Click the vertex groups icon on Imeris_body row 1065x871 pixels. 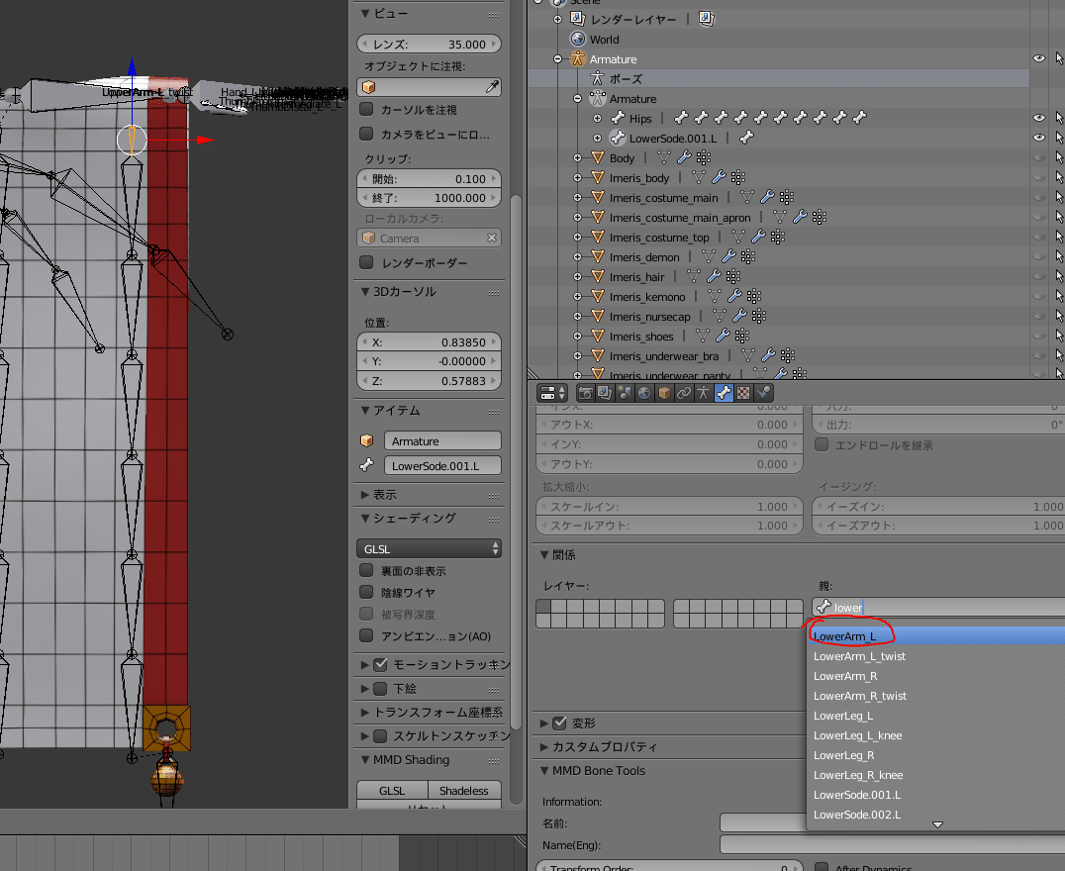pyautogui.click(x=738, y=177)
